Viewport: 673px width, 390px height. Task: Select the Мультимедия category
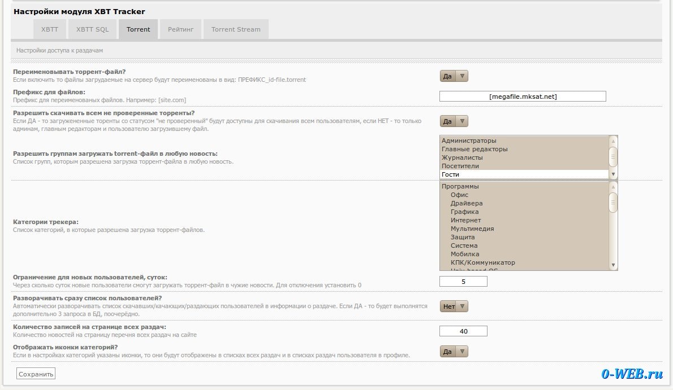(472, 229)
